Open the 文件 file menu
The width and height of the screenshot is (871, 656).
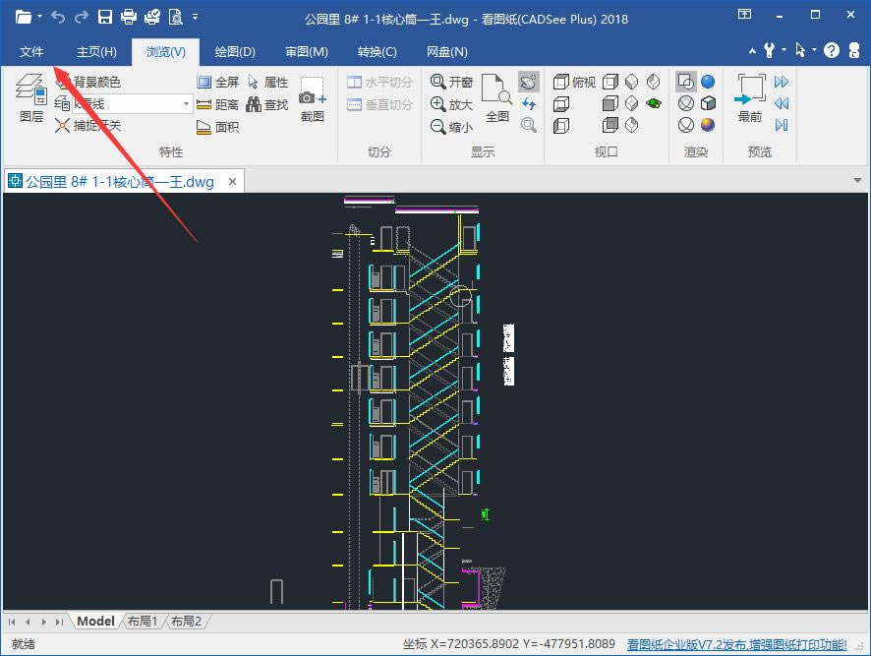[31, 52]
